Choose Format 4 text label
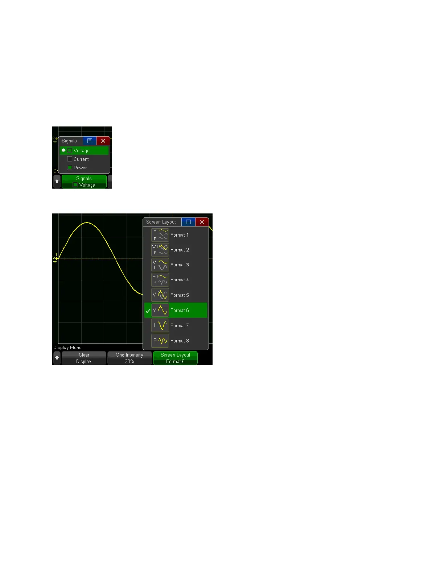Image resolution: width=444 pixels, height=574 pixels. 180,280
